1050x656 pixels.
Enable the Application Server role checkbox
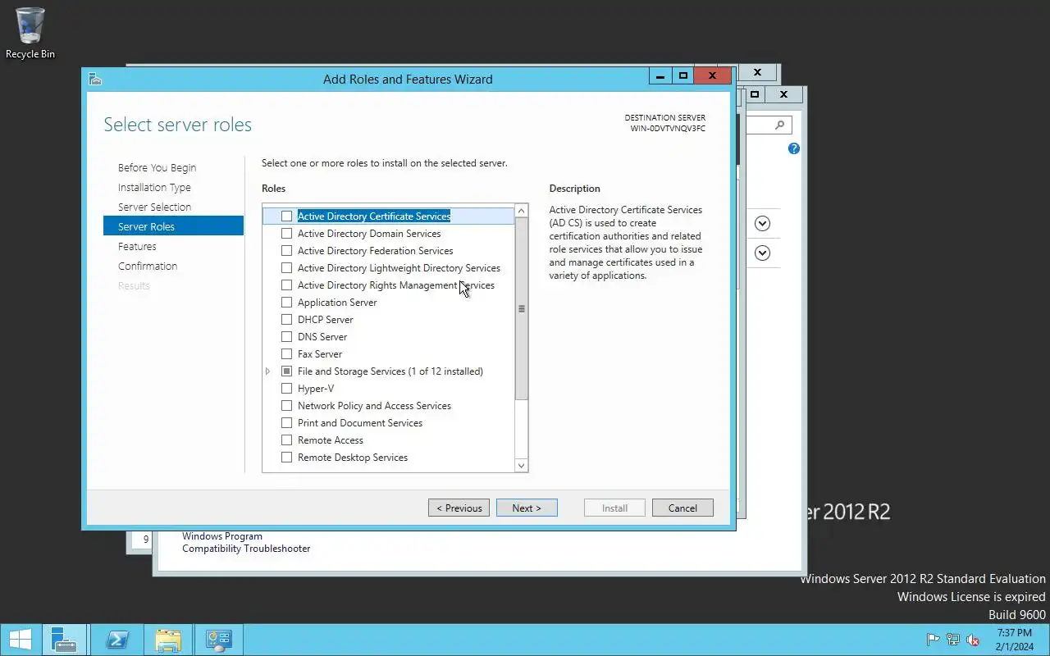[x=286, y=303]
